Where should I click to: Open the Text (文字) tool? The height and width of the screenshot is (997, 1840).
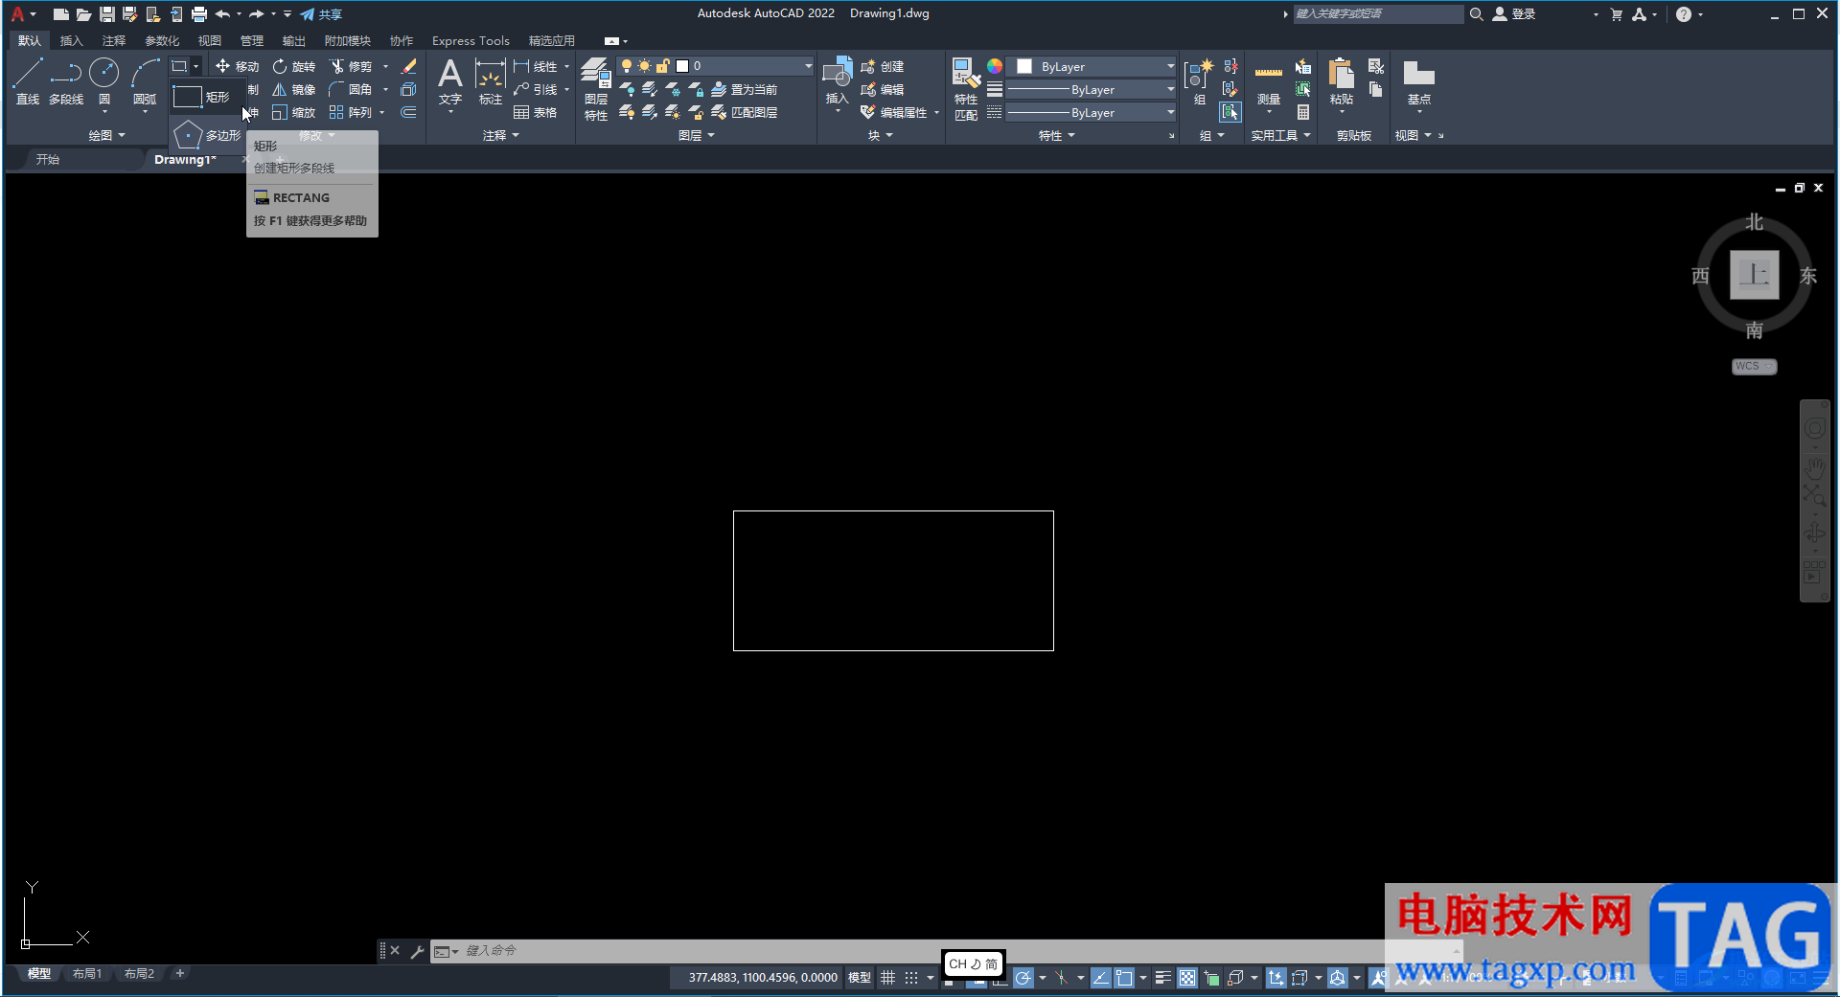(450, 81)
